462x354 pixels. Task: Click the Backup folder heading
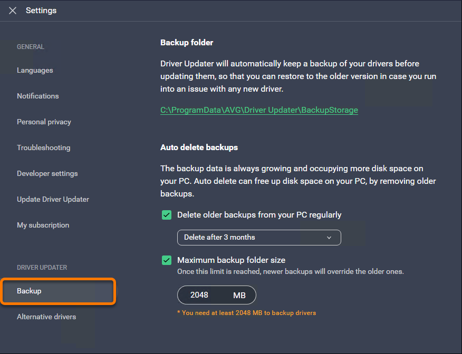(187, 43)
